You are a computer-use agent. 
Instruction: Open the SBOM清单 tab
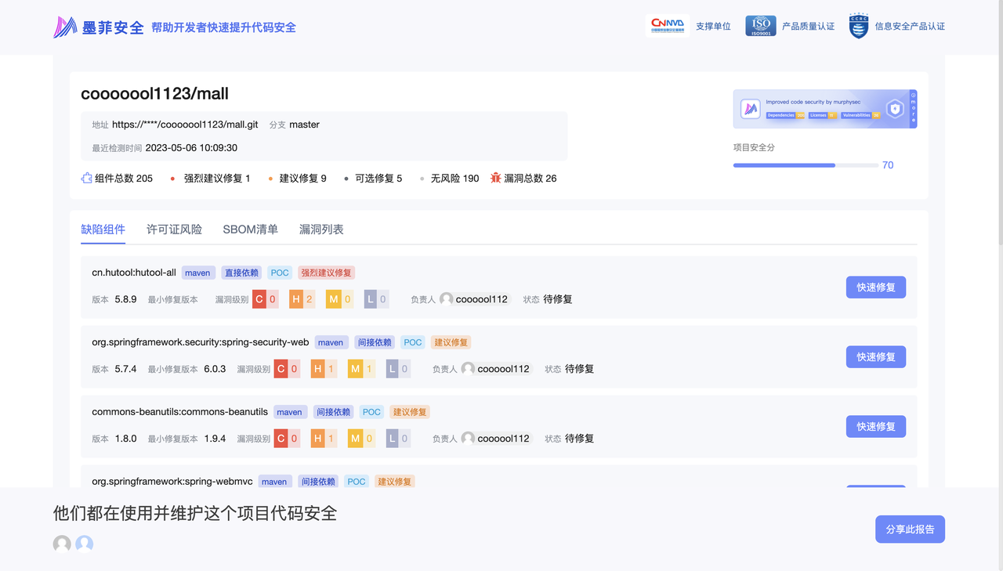pos(250,229)
